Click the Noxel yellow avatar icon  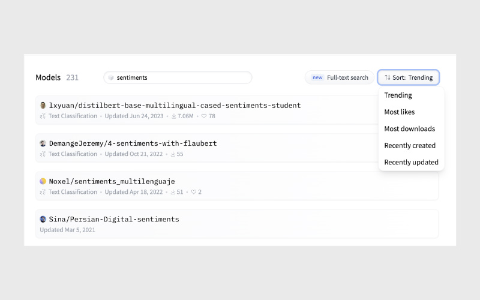click(x=43, y=181)
